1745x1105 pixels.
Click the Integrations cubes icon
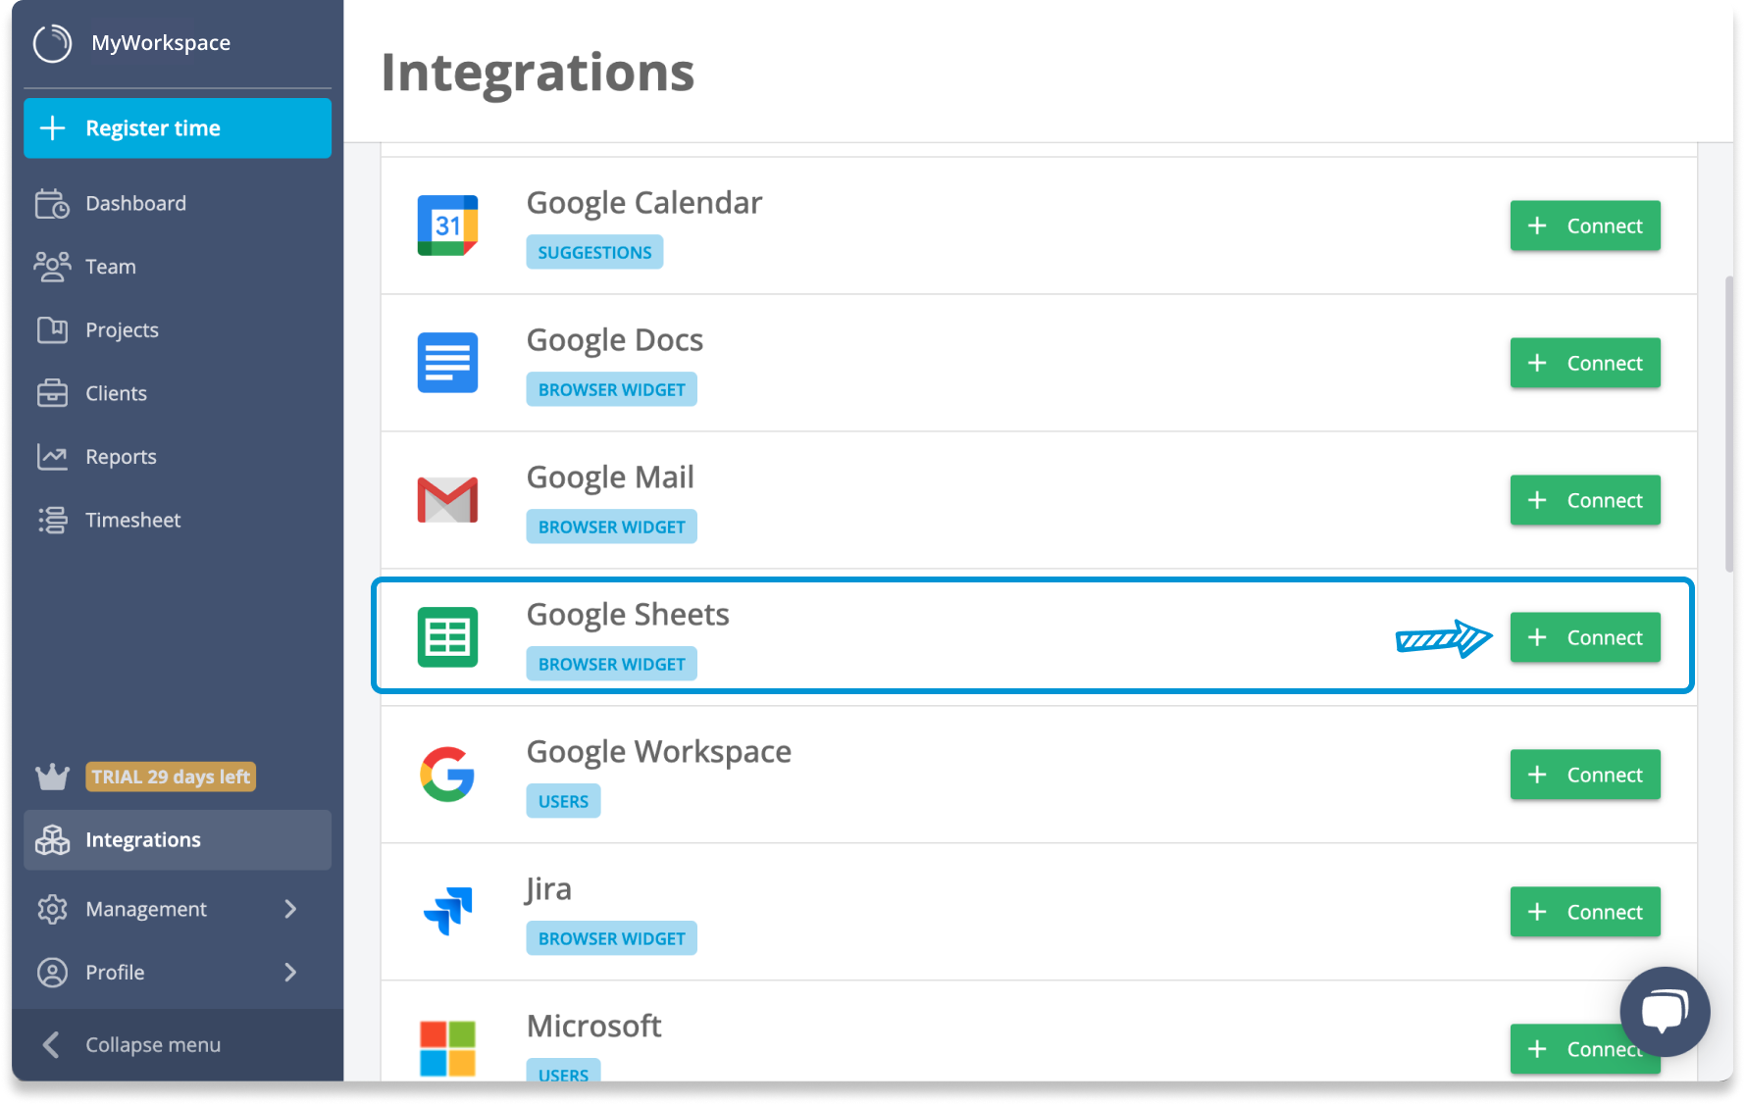(x=52, y=839)
